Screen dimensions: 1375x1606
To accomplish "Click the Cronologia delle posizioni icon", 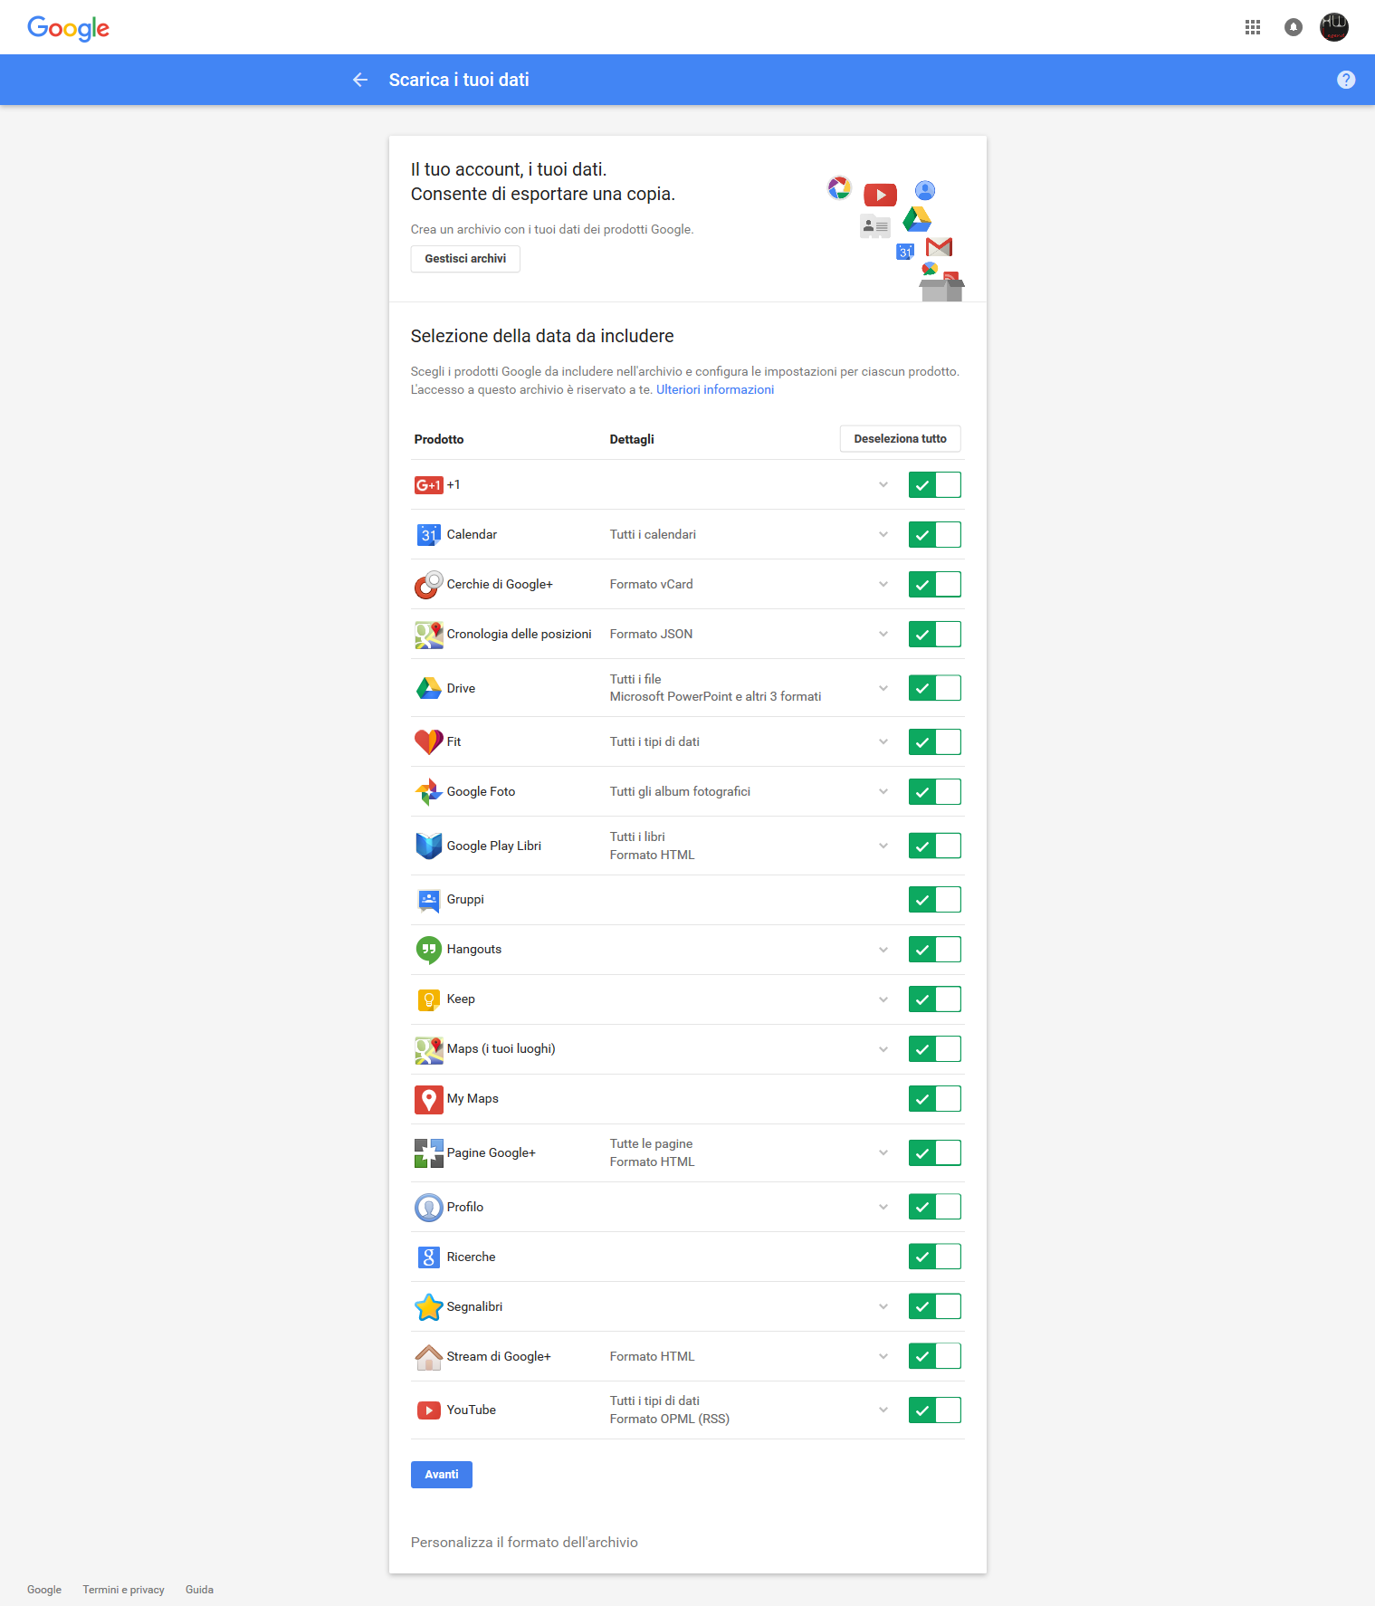I will coord(429,635).
